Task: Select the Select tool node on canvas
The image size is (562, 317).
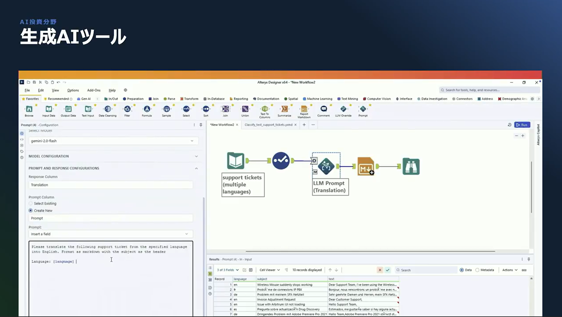Action: 281,160
